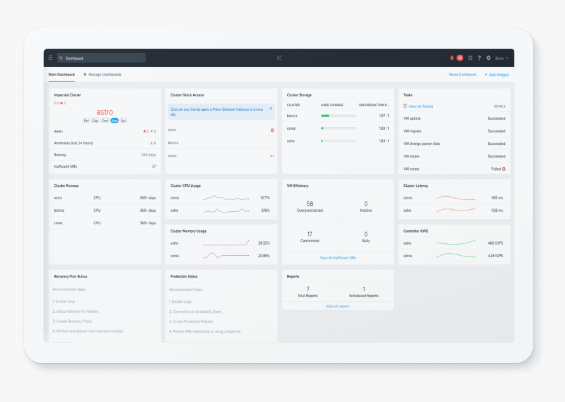Click the ceres CPU usage sparkline
The width and height of the screenshot is (565, 402).
pos(226,198)
